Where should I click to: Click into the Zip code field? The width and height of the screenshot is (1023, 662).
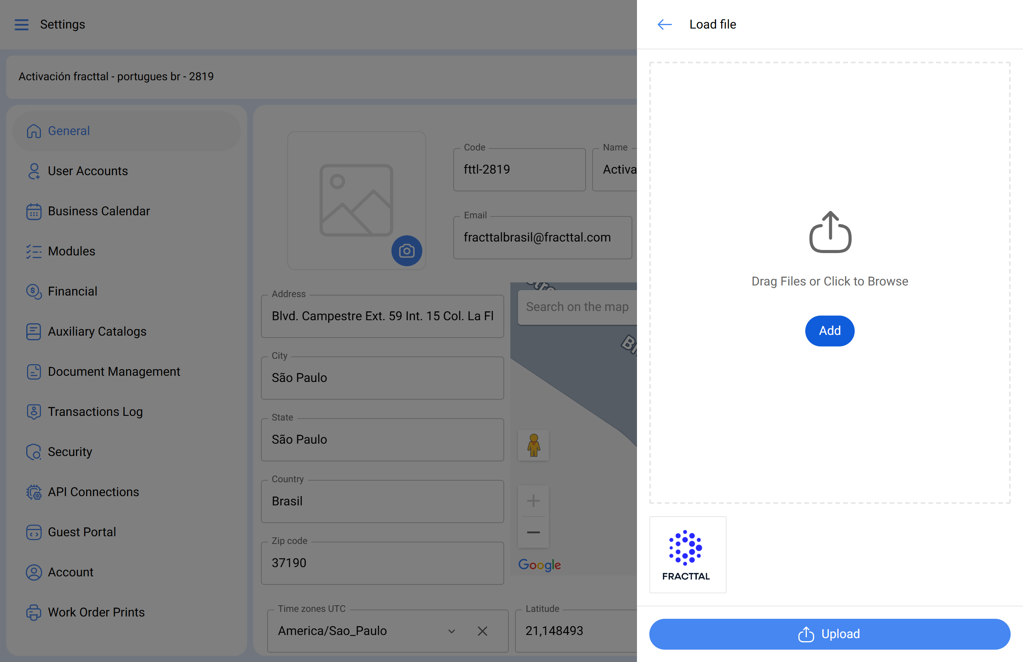[x=382, y=563]
